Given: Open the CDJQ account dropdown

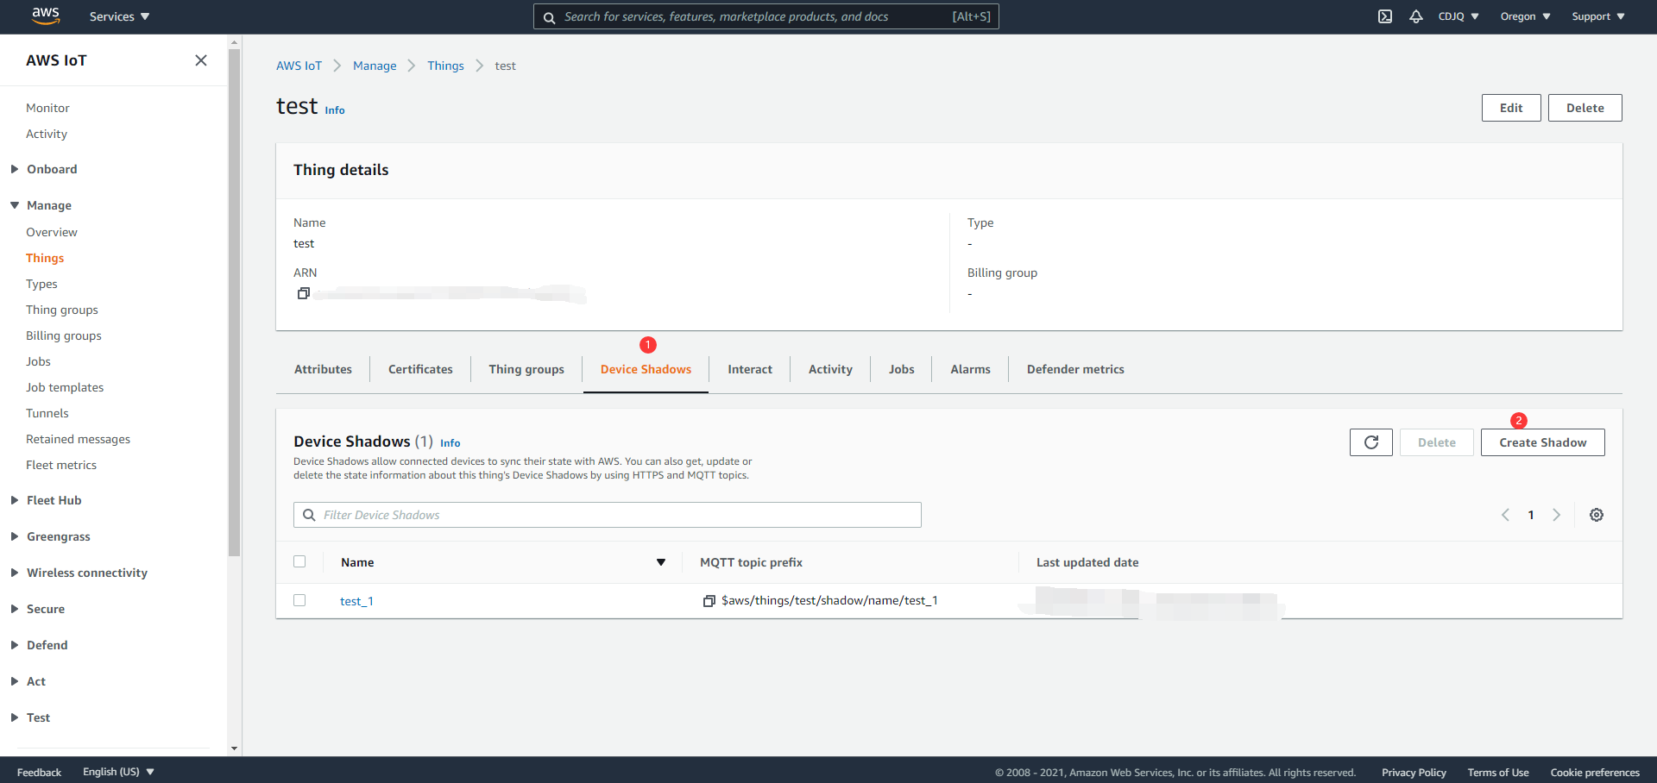Looking at the screenshot, I should pos(1459,16).
